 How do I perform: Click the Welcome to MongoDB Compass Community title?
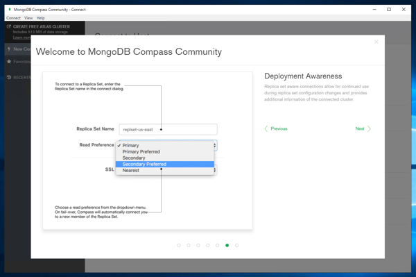pyautogui.click(x=129, y=51)
